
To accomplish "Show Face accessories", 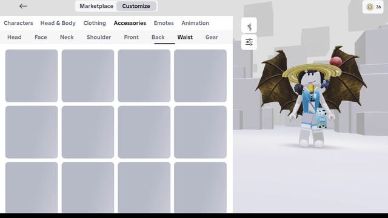I will 41,37.
